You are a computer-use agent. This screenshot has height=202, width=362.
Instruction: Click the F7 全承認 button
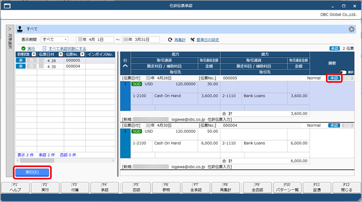coord(196,187)
